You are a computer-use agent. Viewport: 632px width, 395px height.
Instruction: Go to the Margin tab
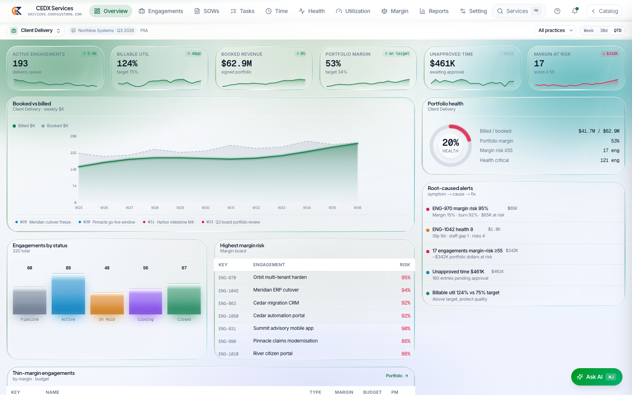click(x=395, y=11)
